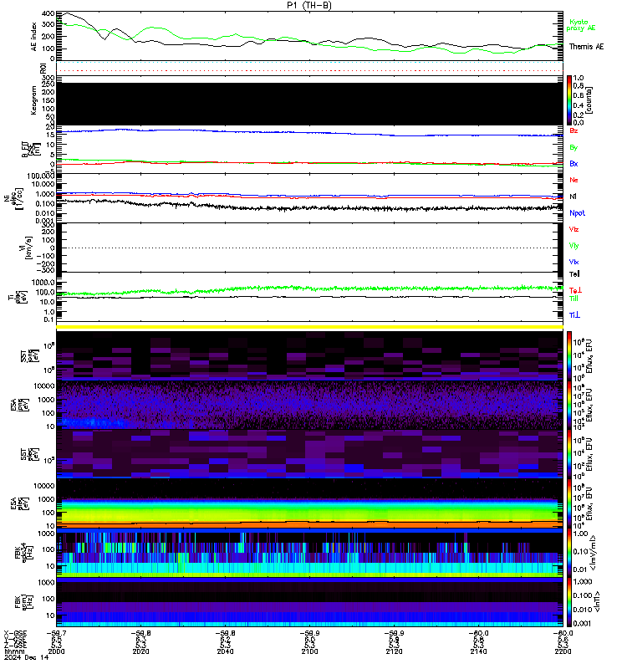Click the "AE index" axis label
The width and height of the screenshot is (627, 669).
click(x=33, y=37)
